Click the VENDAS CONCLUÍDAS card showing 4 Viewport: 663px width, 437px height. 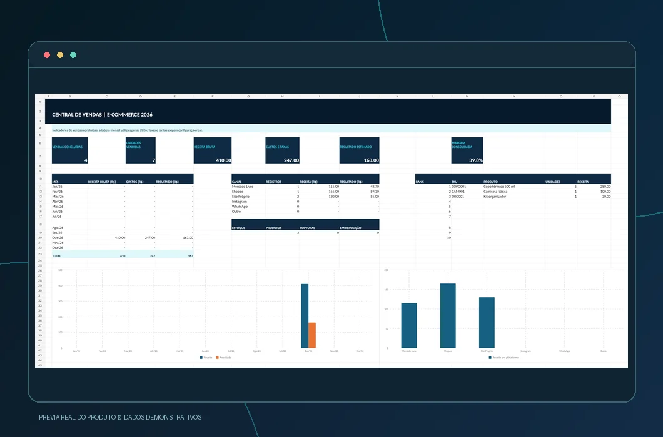(x=70, y=150)
